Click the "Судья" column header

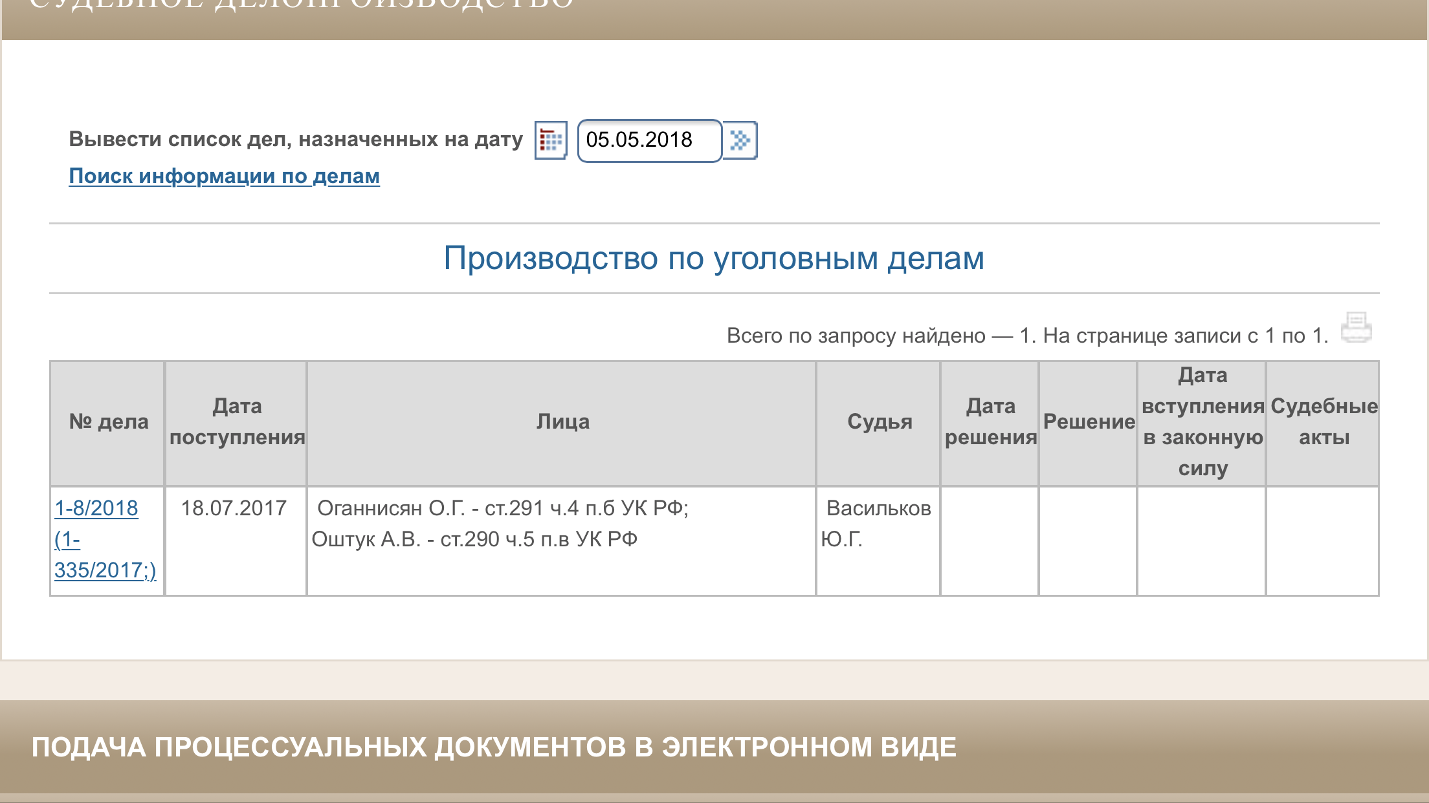tap(879, 422)
